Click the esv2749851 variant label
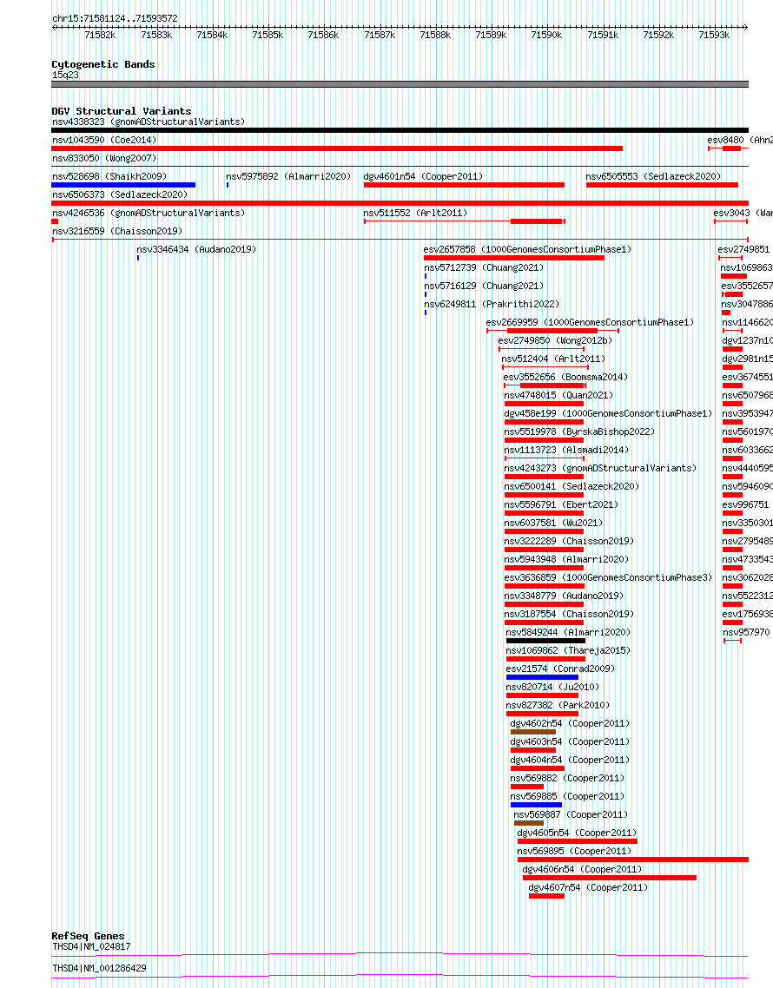This screenshot has width=773, height=988. tap(743, 249)
